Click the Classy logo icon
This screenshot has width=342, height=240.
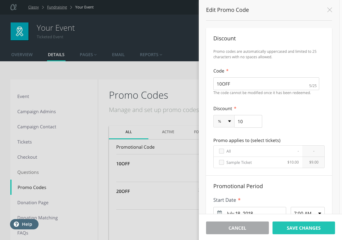pos(13,7)
